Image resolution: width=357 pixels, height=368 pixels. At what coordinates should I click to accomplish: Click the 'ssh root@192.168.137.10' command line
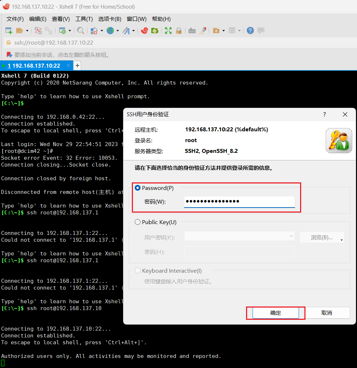[x=51, y=308]
